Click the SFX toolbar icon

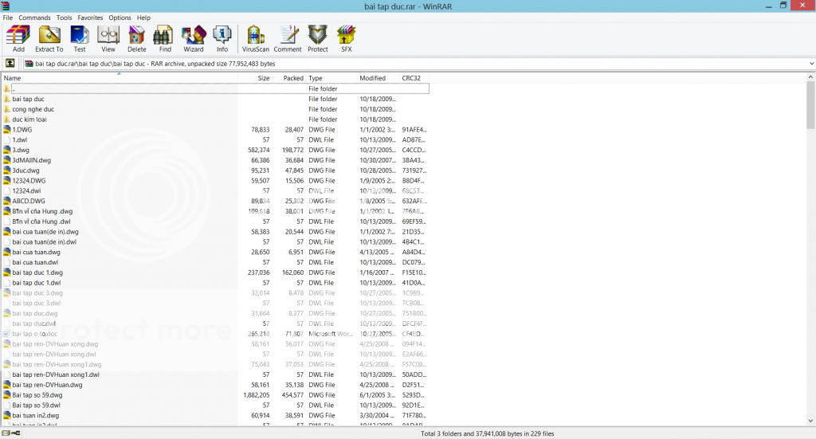coord(346,37)
